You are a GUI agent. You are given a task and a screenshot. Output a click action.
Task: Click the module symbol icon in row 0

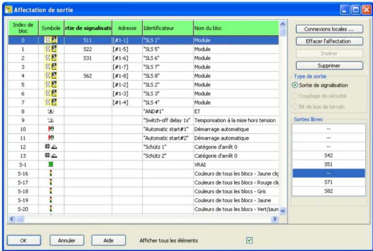(x=51, y=40)
